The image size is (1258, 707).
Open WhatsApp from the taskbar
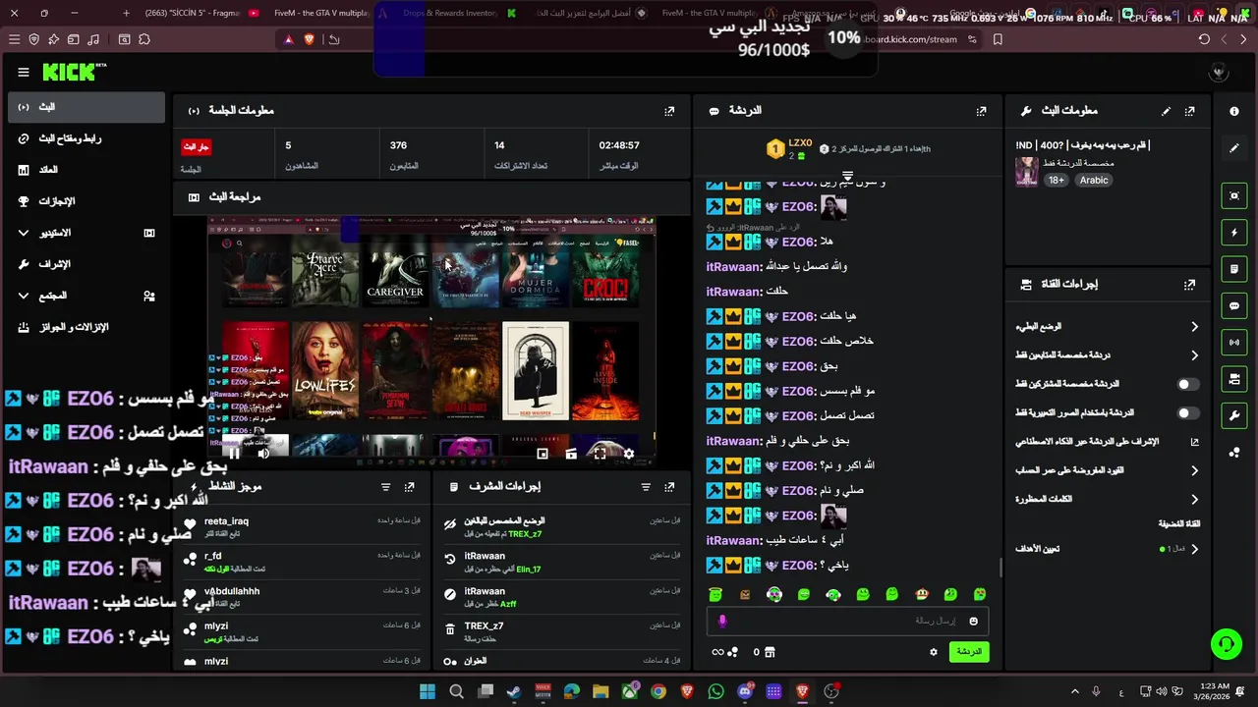point(715,691)
